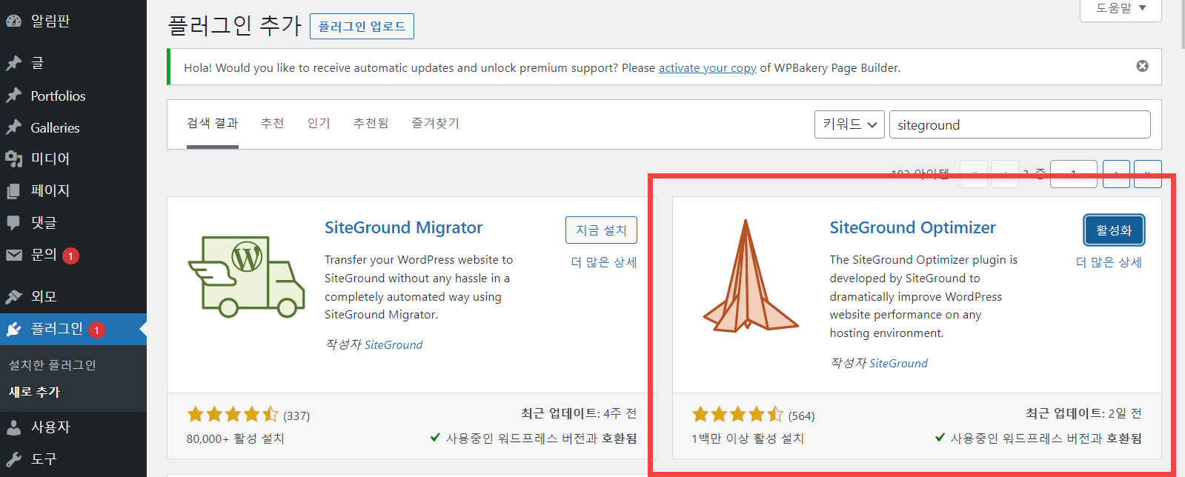Click the 최근 업데이트: 2일 전 text
This screenshot has width=1185, height=477.
click(x=1084, y=413)
